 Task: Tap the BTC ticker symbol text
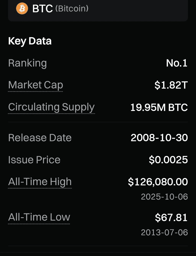coord(42,9)
